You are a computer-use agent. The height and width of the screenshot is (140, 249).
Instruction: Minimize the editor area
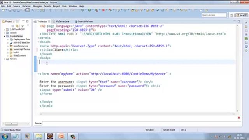235,21
